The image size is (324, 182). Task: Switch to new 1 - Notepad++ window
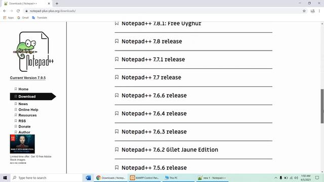212,177
